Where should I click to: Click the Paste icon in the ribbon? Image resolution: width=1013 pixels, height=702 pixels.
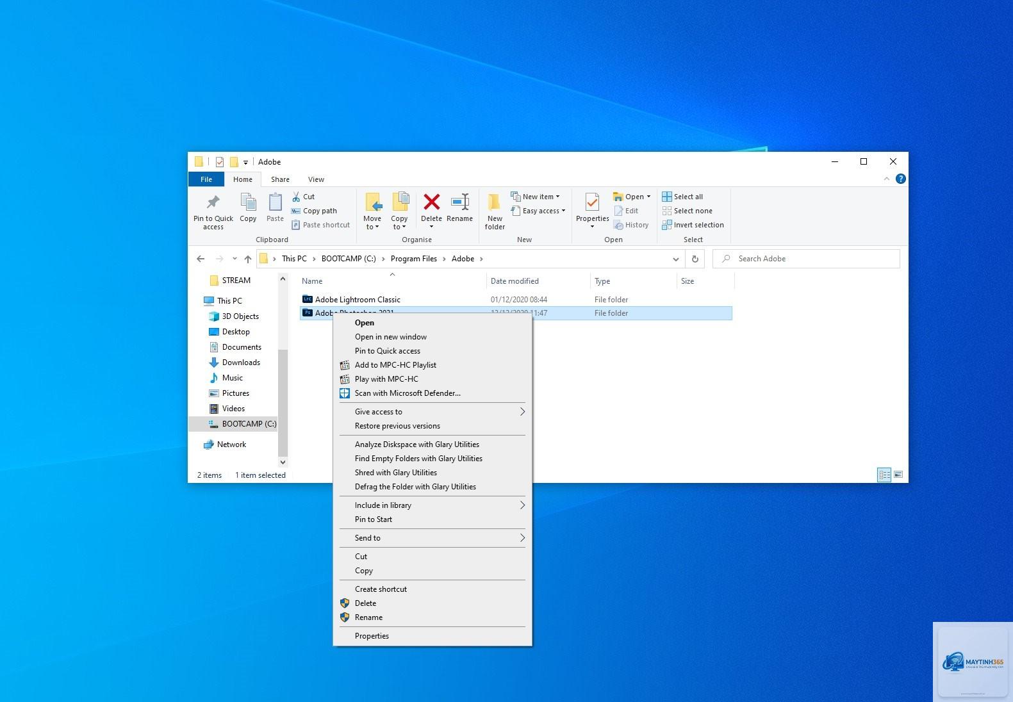coord(275,202)
